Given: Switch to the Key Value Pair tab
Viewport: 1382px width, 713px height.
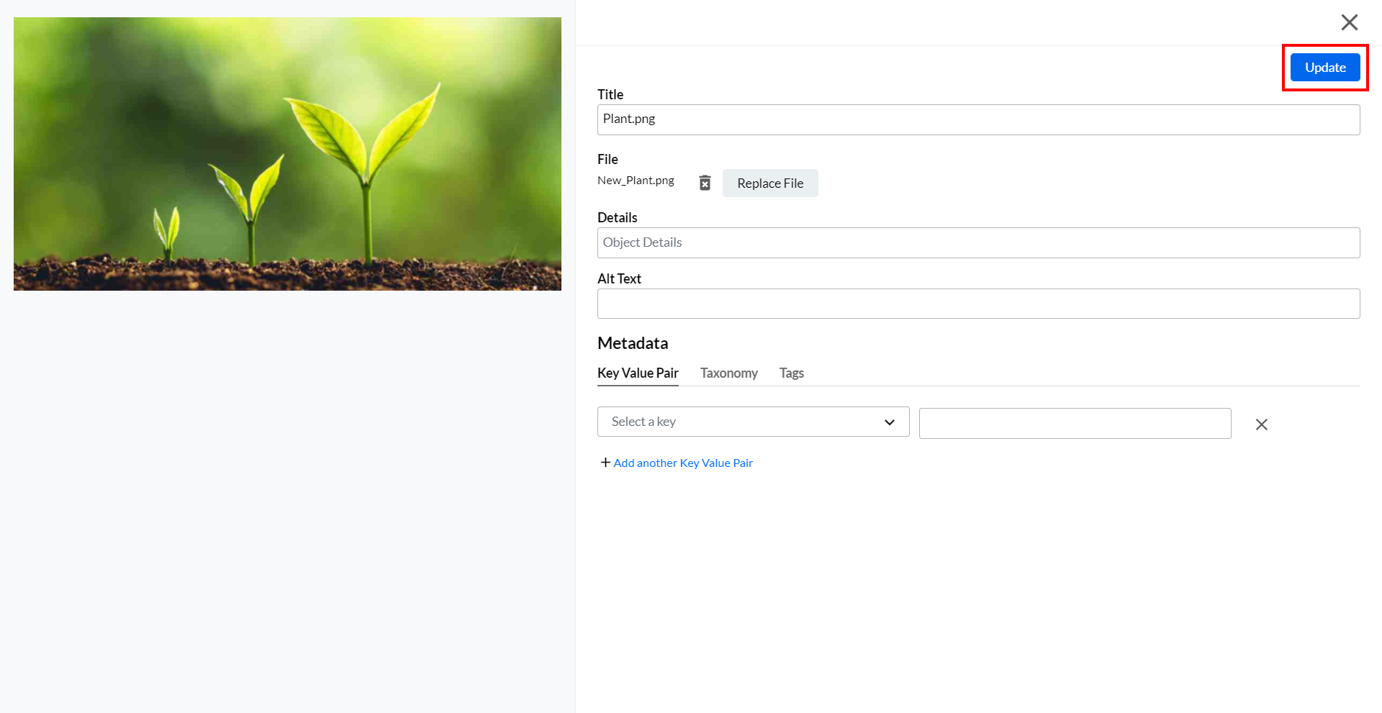Looking at the screenshot, I should [x=638, y=373].
